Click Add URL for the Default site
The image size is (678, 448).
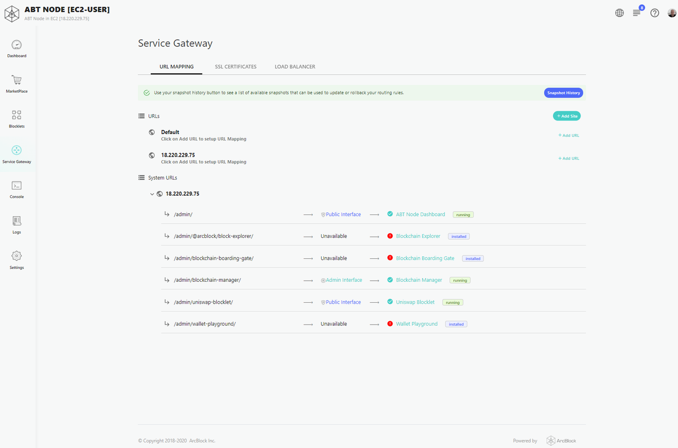click(x=569, y=135)
